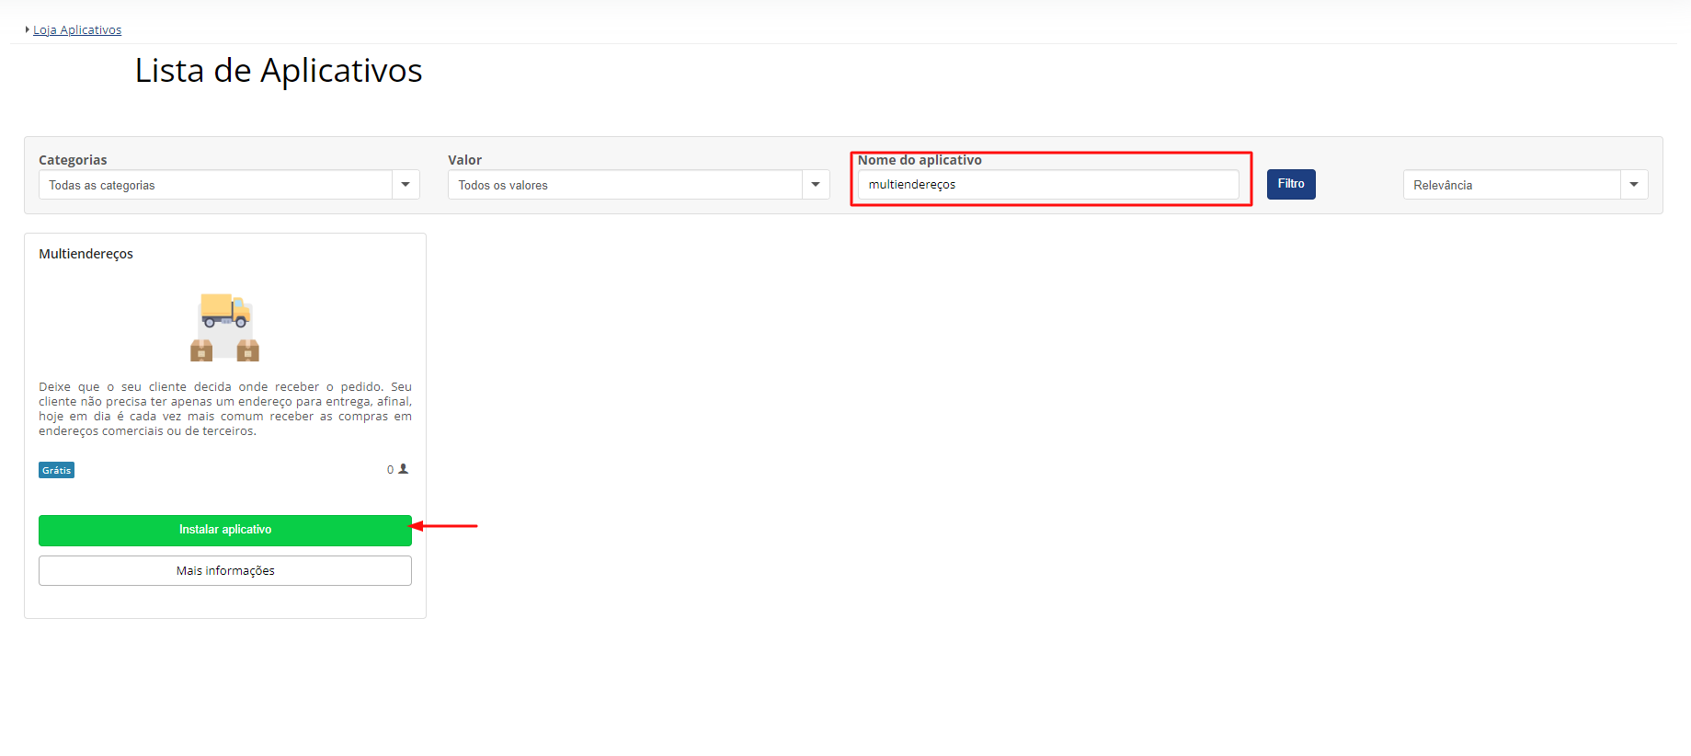Click the Categorias filter label
1691x756 pixels.
click(x=73, y=160)
